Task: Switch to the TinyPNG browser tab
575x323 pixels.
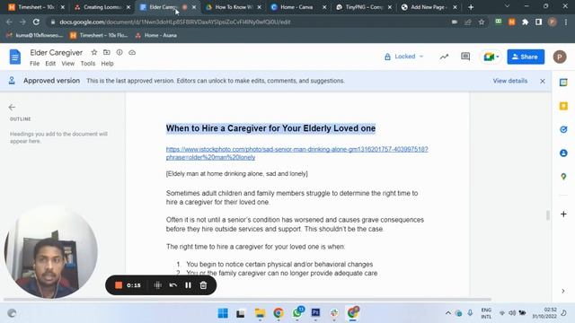Action: 364,7
